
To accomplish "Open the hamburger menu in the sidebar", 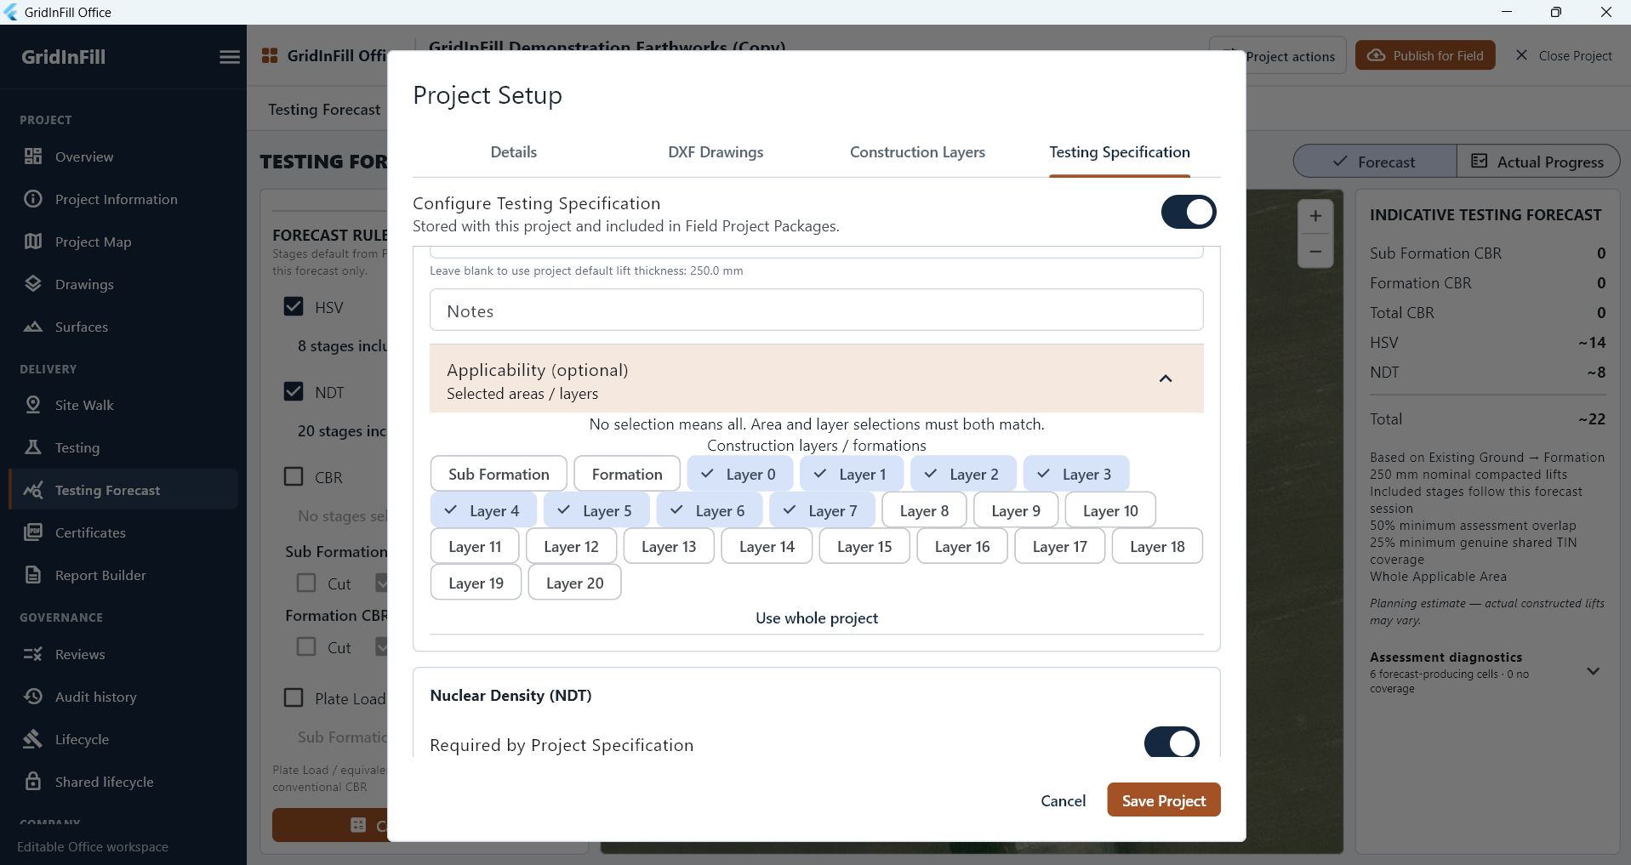I will coord(230,57).
